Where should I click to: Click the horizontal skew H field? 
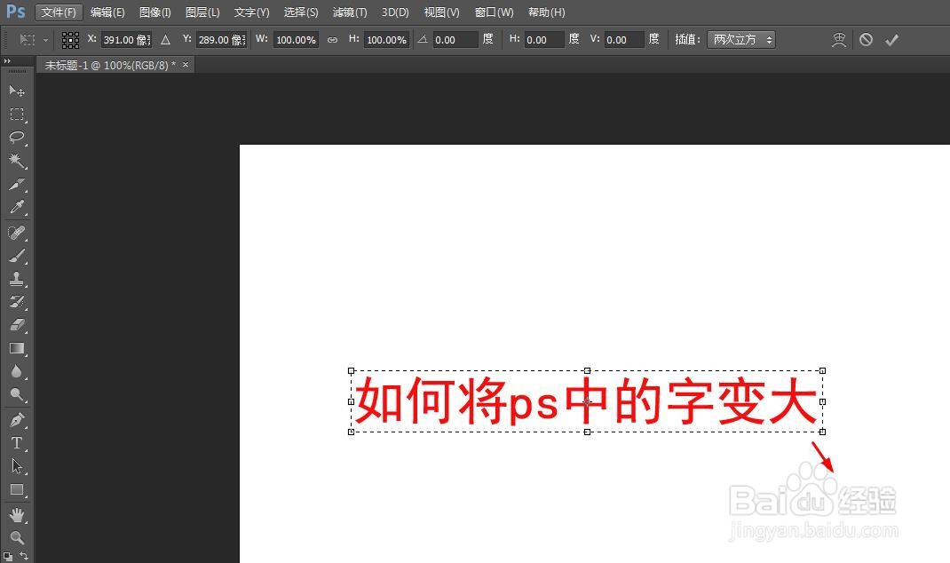(544, 40)
